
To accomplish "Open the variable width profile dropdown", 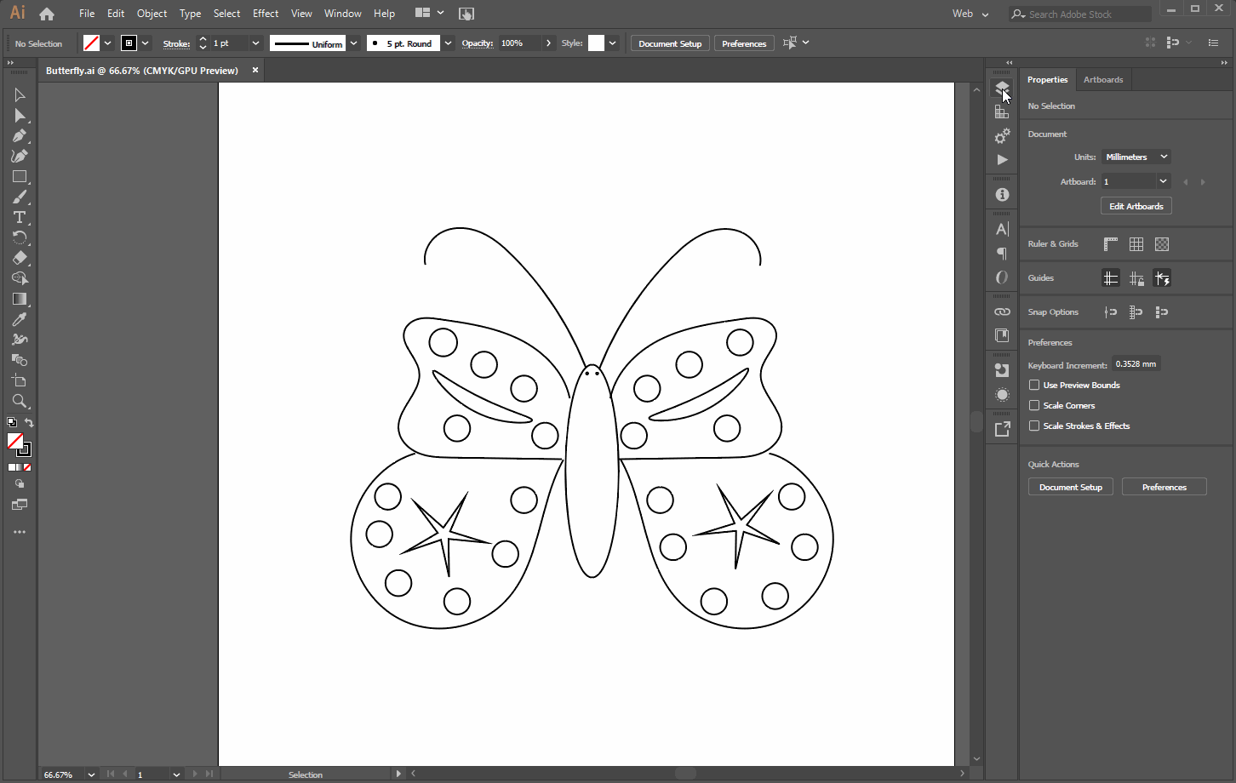I will (x=353, y=43).
